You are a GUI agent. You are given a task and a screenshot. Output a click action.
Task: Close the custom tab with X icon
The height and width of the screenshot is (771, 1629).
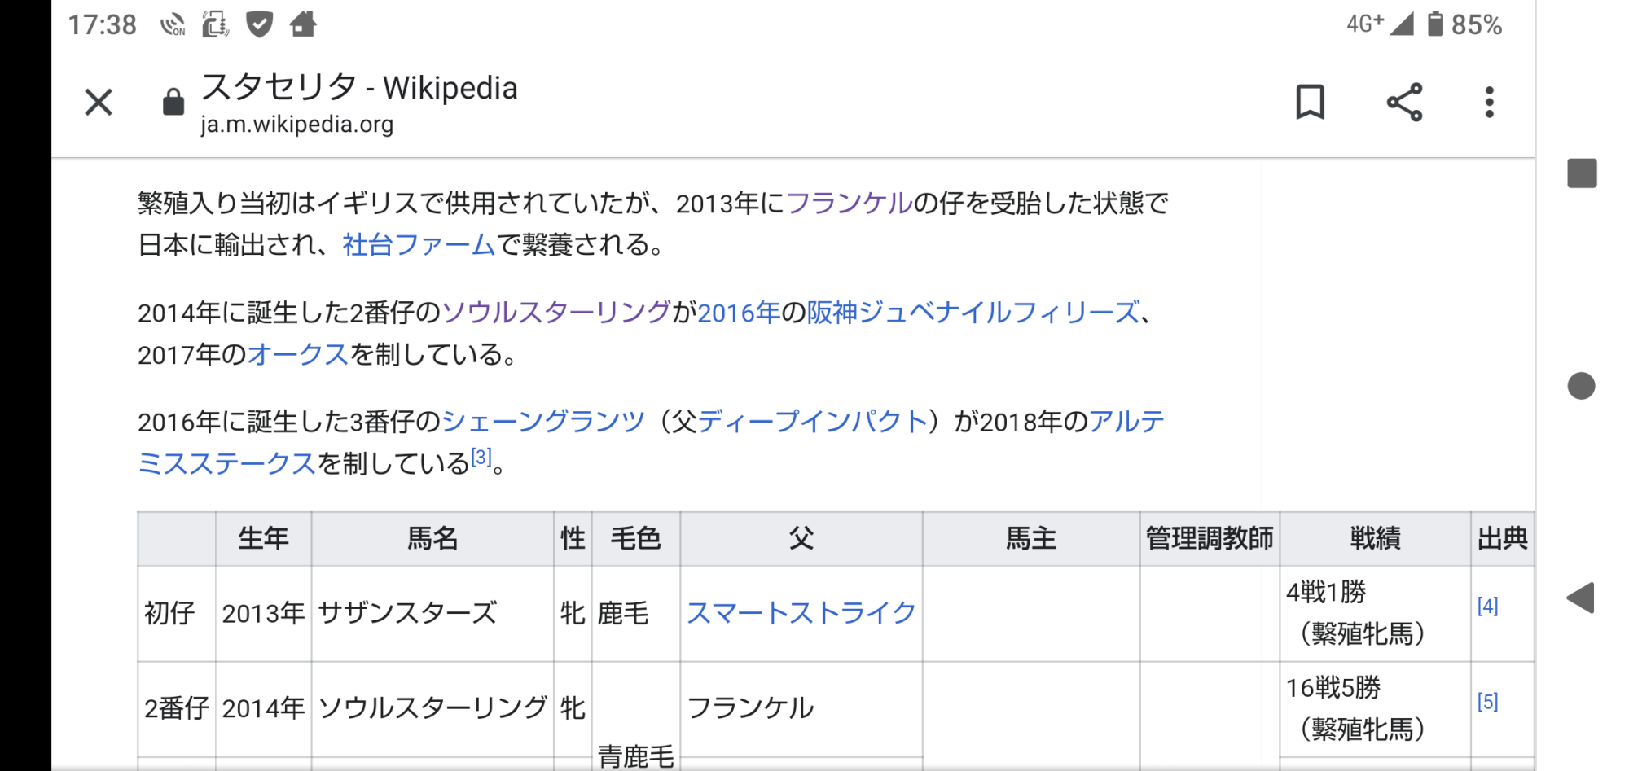(99, 103)
